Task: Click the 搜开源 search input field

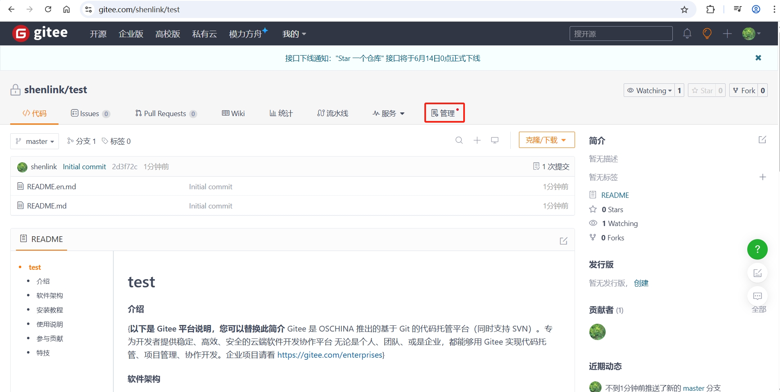Action: point(621,34)
